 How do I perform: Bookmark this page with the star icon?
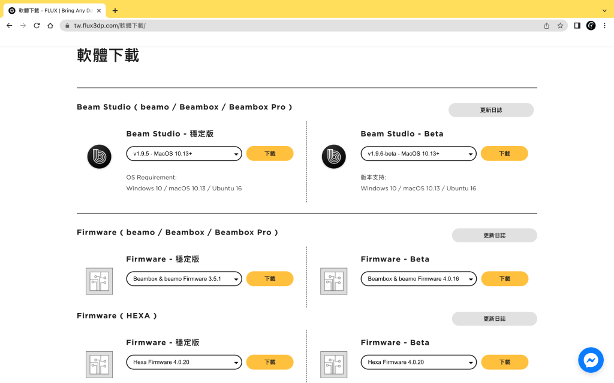click(560, 26)
